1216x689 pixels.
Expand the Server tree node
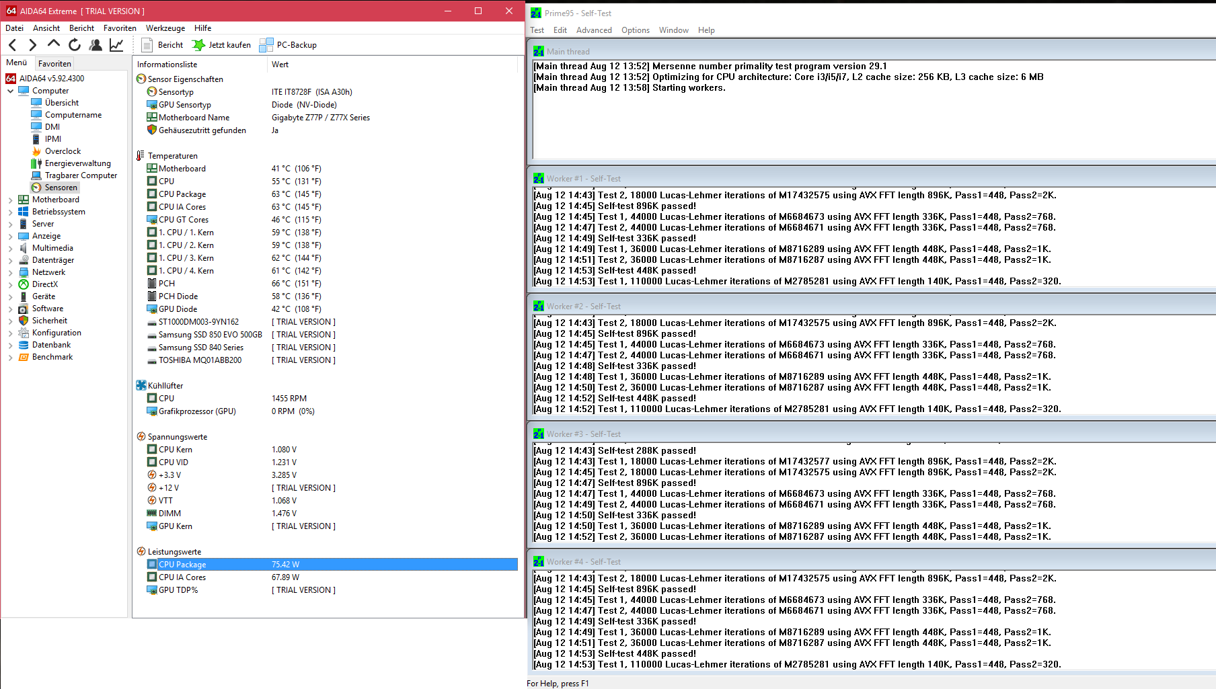coord(11,224)
